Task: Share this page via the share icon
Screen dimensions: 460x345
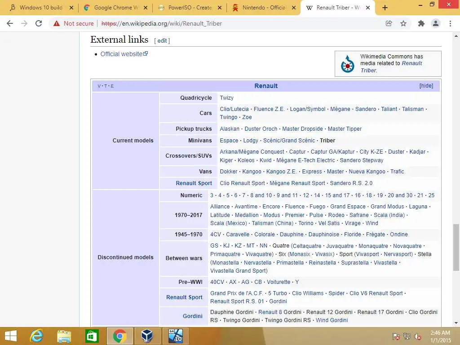Action: coord(389,23)
